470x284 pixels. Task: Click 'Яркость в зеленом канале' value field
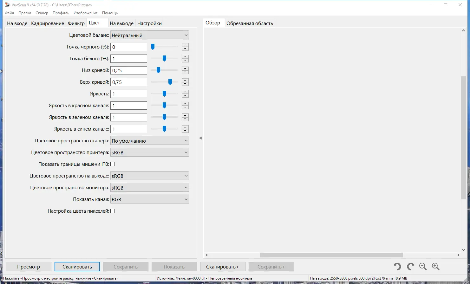coord(128,117)
